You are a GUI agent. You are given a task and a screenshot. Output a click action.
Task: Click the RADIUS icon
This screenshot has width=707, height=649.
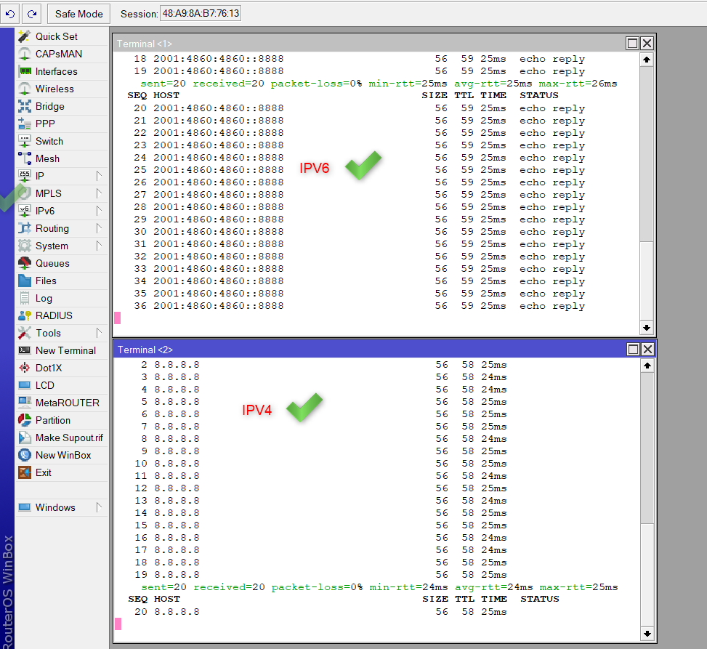(25, 315)
